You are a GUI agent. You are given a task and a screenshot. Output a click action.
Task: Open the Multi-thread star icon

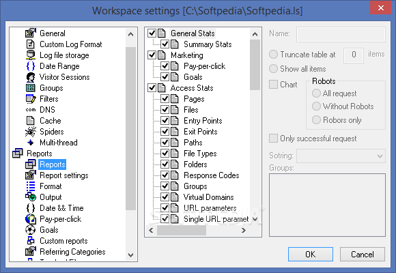coord(31,143)
